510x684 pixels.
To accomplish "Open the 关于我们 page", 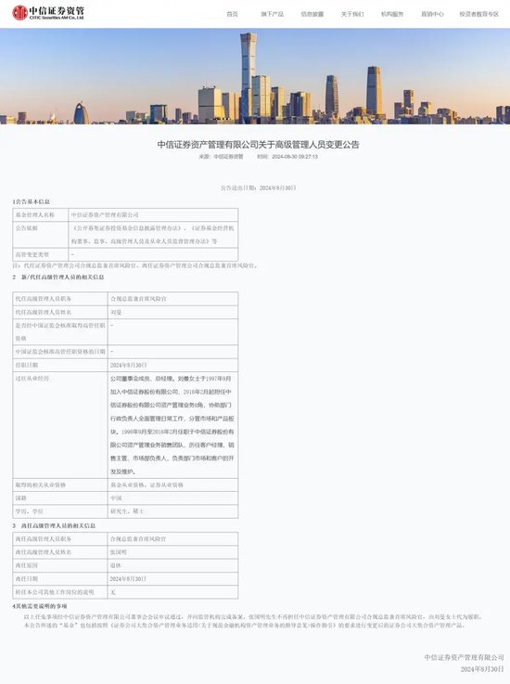I will (352, 14).
